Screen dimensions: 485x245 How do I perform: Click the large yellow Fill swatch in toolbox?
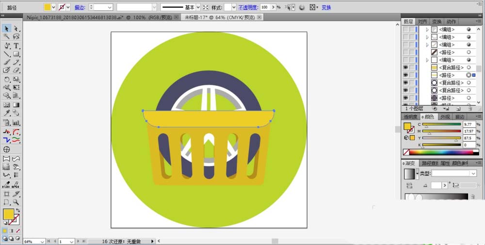click(x=8, y=214)
